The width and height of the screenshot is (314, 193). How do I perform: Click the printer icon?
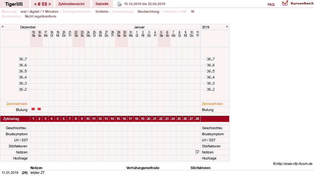pyautogui.click(x=119, y=4)
